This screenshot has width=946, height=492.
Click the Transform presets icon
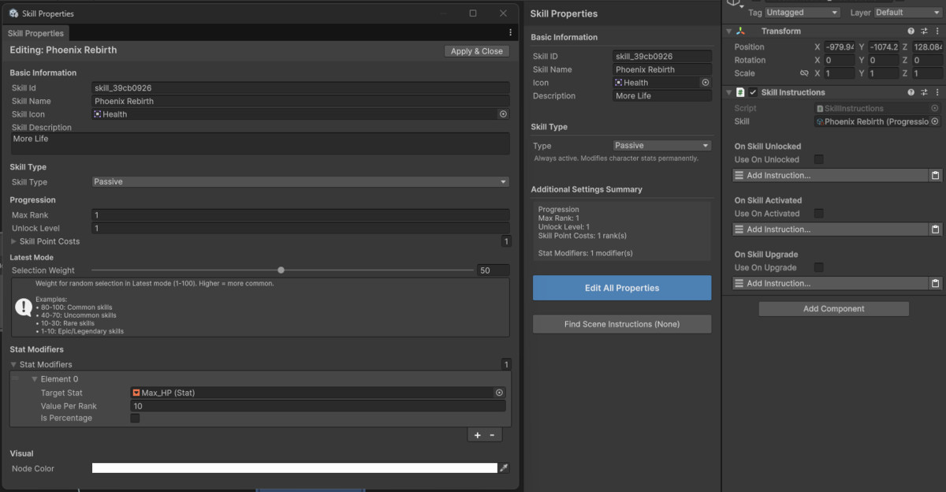click(924, 31)
